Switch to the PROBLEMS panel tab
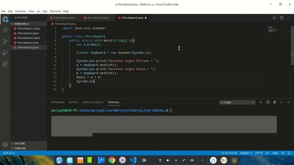 click(58, 102)
